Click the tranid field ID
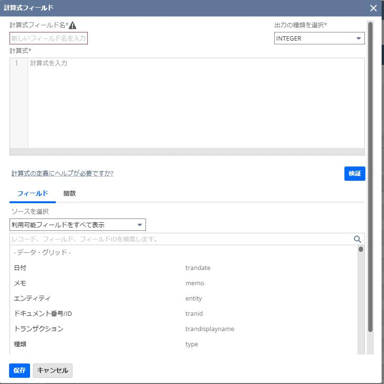This screenshot has width=384, height=384. point(194,313)
